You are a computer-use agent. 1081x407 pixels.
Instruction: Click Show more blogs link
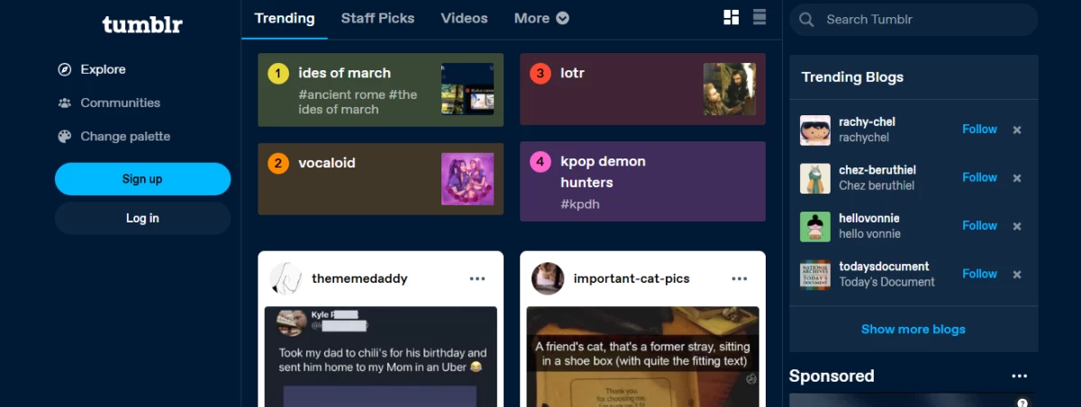tap(913, 330)
